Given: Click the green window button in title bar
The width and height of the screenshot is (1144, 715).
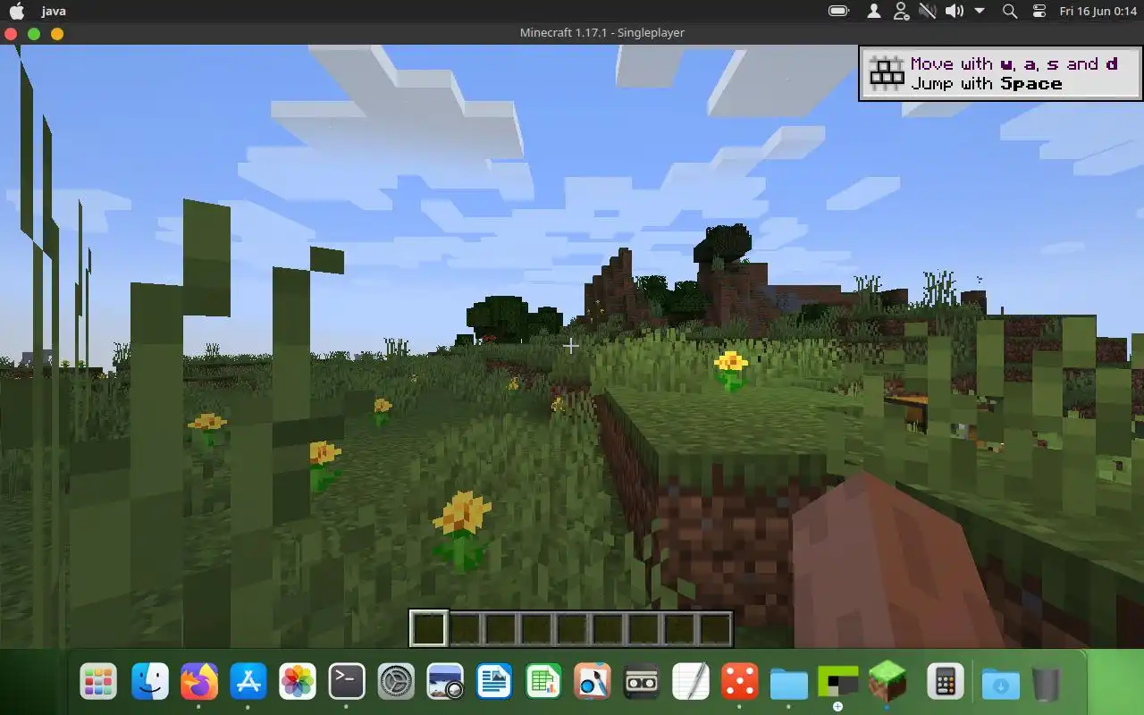Looking at the screenshot, I should pyautogui.click(x=34, y=33).
